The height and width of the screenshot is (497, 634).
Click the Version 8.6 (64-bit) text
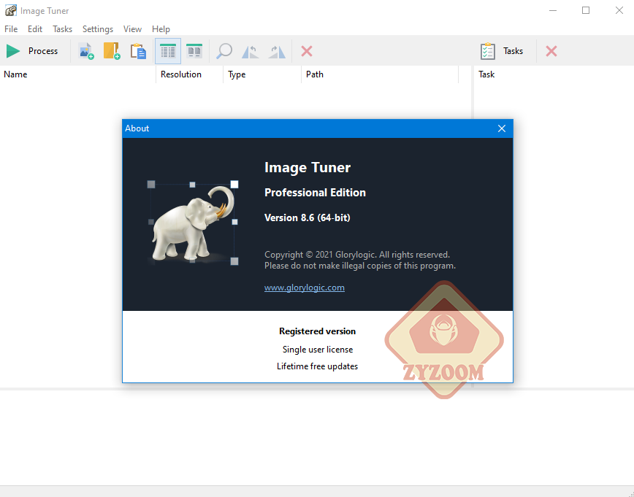pyautogui.click(x=308, y=217)
